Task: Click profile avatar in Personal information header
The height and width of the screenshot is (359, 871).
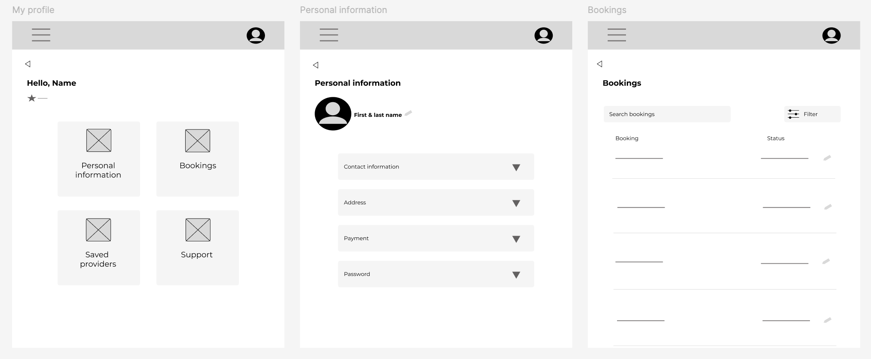Action: 543,35
